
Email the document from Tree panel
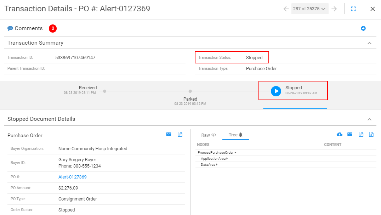pyautogui.click(x=350, y=134)
